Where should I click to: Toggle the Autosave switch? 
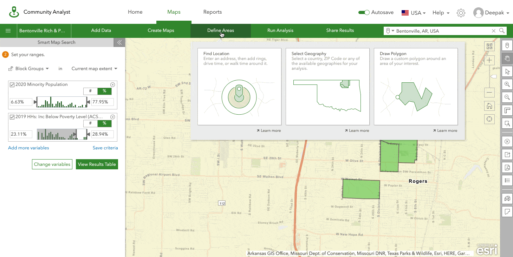(x=364, y=13)
